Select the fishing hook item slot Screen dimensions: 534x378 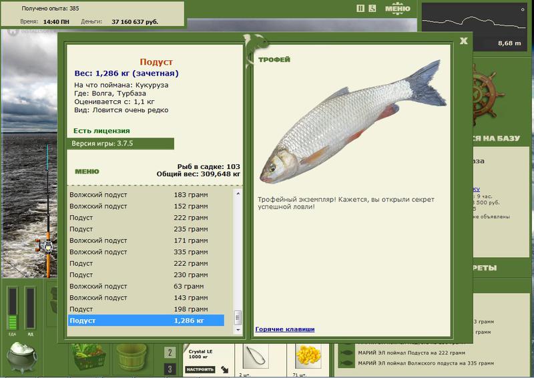click(x=256, y=356)
